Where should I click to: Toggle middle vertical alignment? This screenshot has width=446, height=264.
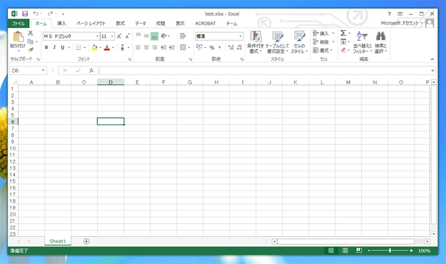[x=146, y=36]
